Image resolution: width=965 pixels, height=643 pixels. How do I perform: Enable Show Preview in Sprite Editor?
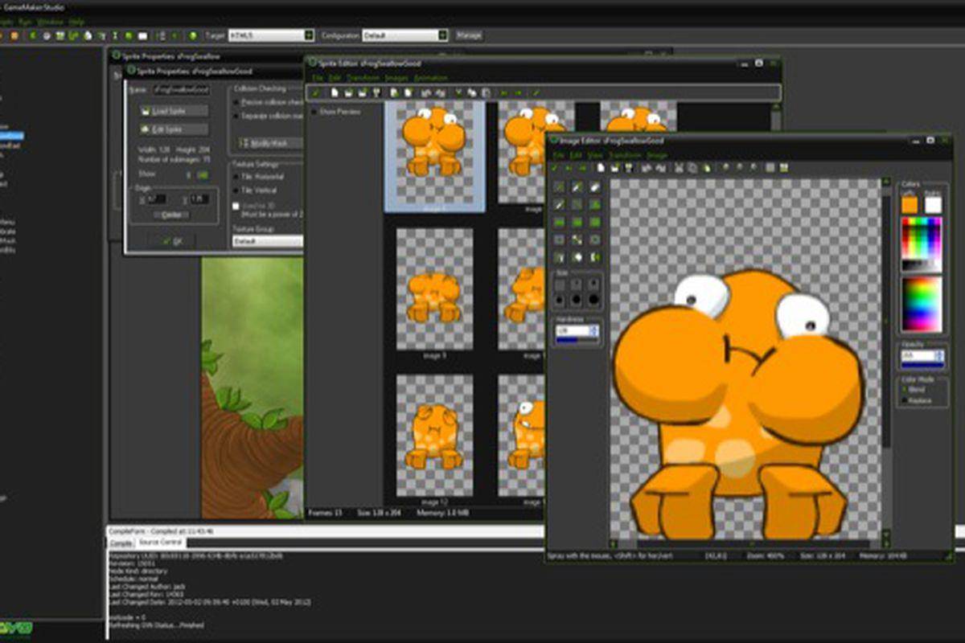click(338, 112)
